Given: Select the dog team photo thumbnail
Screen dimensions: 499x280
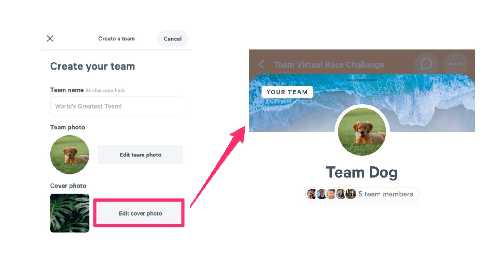Looking at the screenshot, I should [x=70, y=154].
